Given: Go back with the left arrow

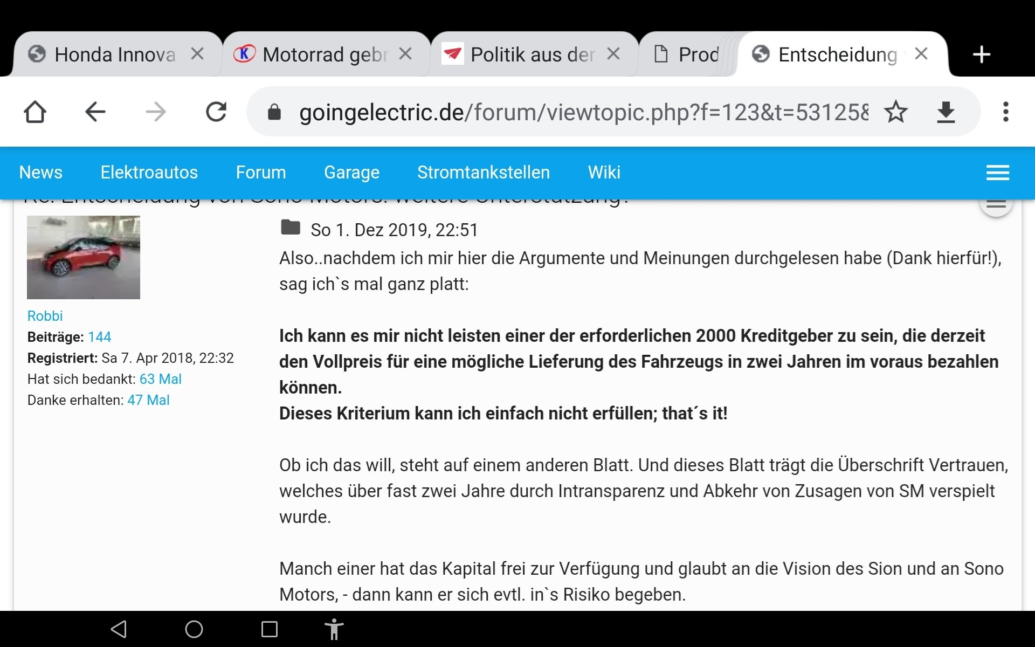Looking at the screenshot, I should (x=95, y=112).
